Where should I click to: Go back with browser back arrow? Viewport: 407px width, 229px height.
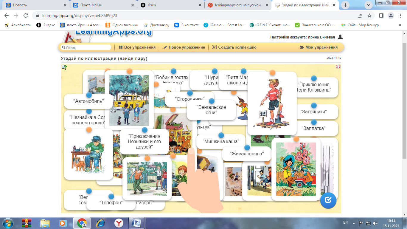[7, 16]
